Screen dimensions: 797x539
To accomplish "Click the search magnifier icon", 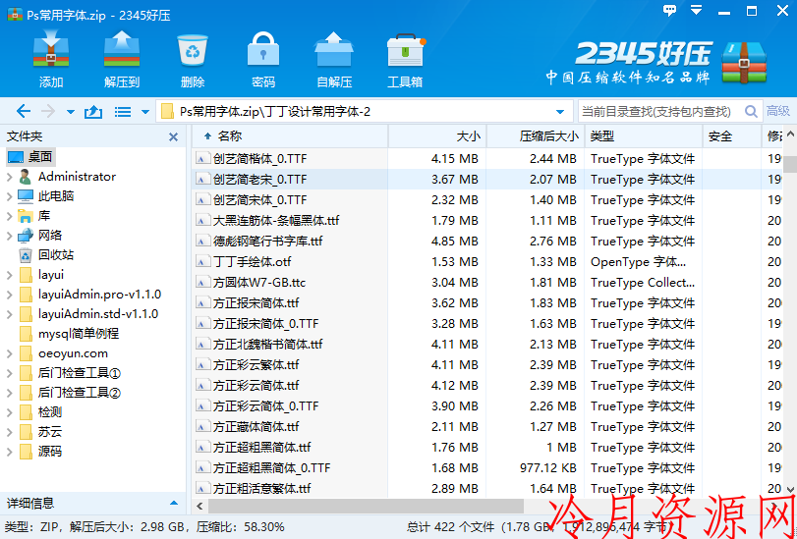I will coord(751,111).
